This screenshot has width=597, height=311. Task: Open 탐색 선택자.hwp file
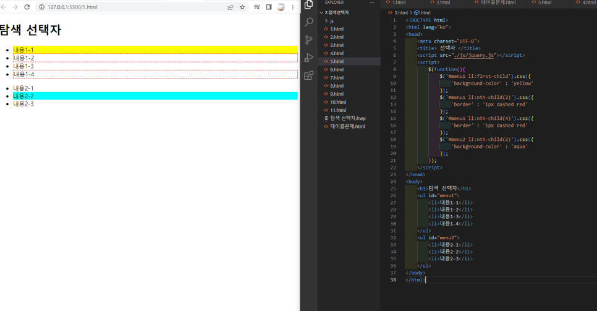[x=347, y=118]
